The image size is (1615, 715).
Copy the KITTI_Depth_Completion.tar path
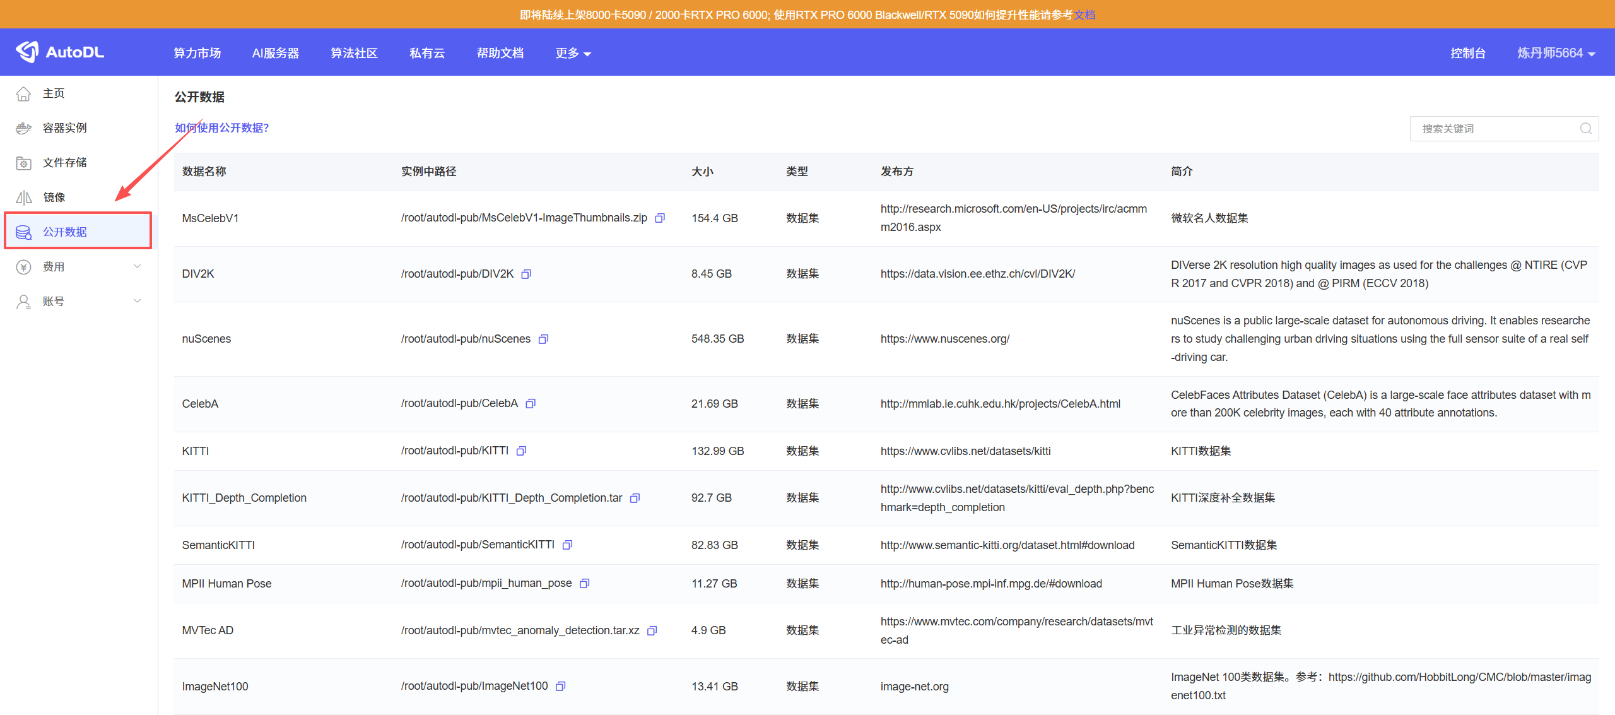tap(635, 498)
